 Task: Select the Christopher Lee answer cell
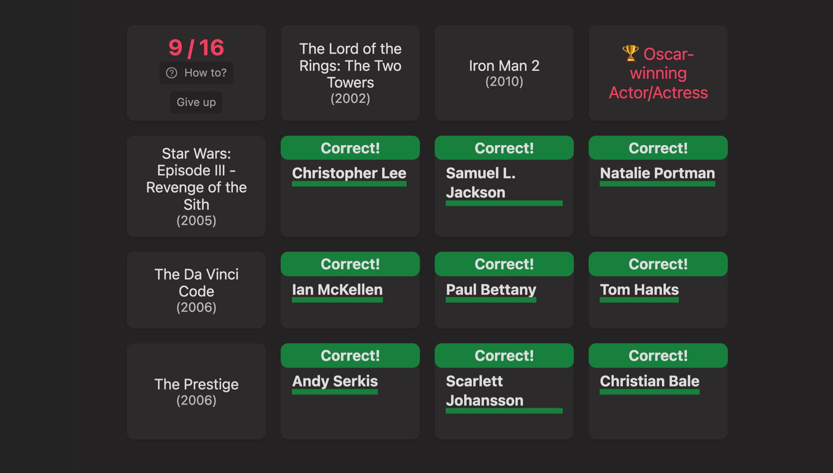point(350,186)
